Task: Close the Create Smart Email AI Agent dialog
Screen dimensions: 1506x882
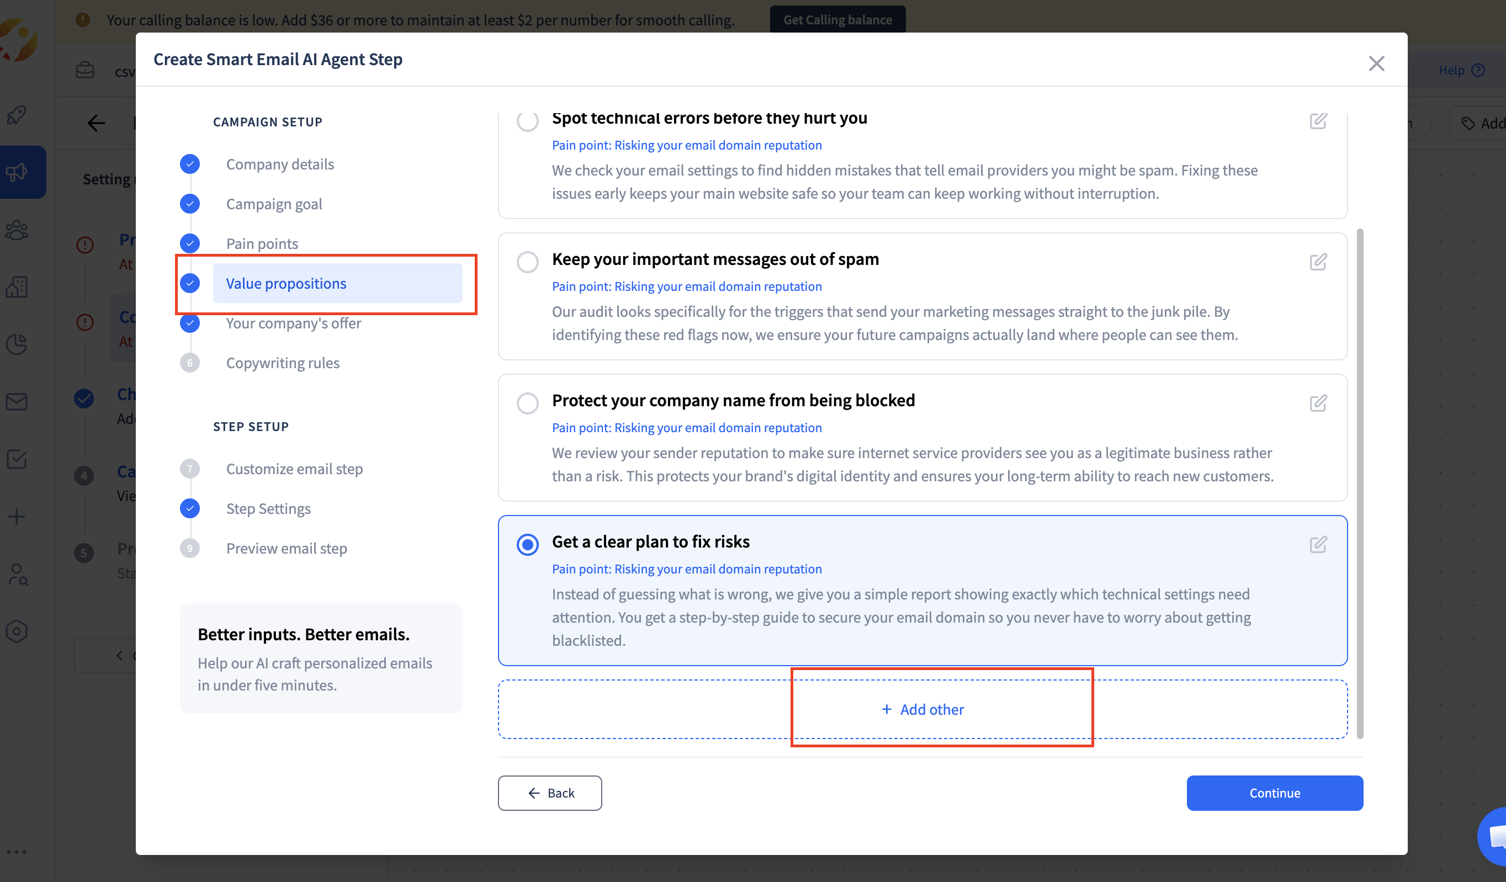Action: tap(1376, 63)
